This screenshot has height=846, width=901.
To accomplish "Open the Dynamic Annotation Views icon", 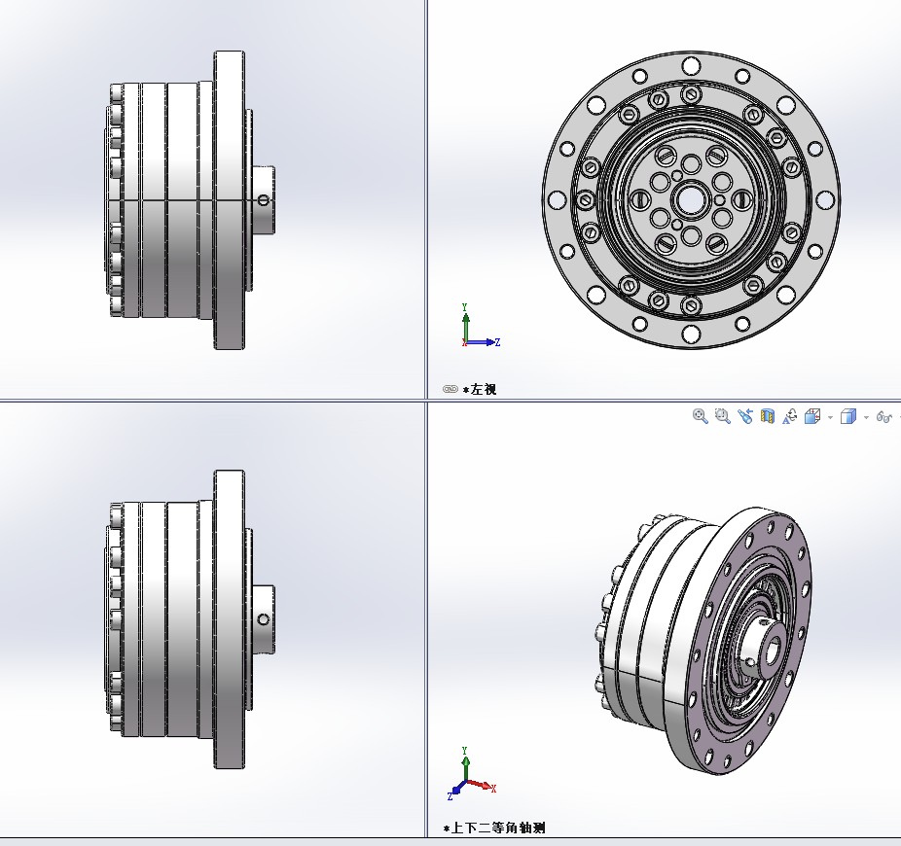I will [790, 416].
